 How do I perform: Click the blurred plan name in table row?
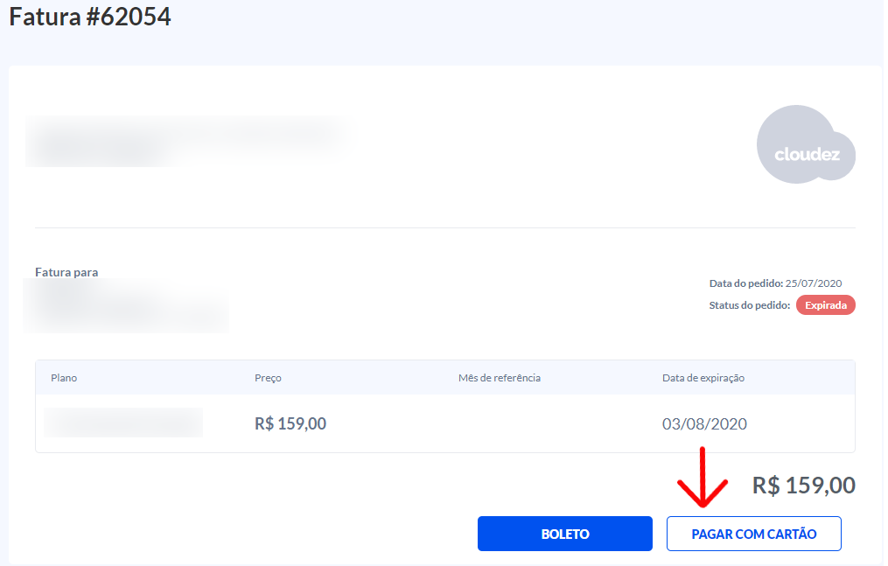[x=123, y=423]
